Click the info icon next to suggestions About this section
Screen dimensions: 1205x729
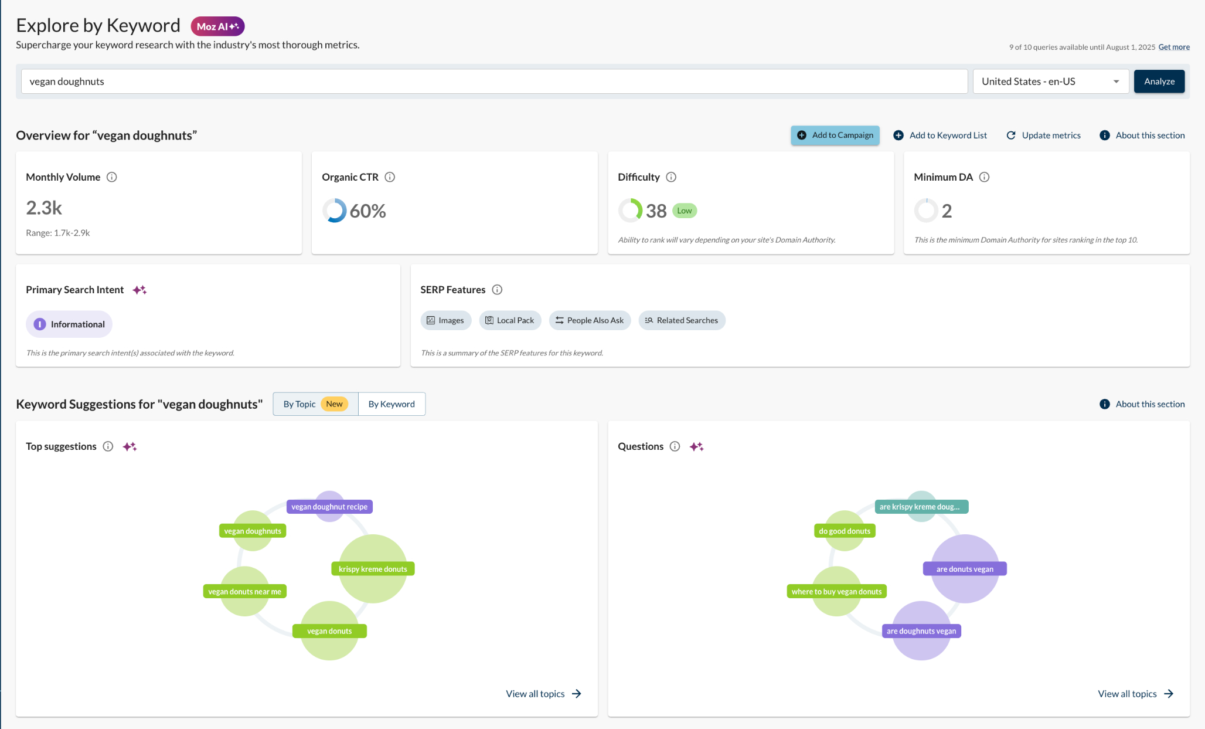1105,404
